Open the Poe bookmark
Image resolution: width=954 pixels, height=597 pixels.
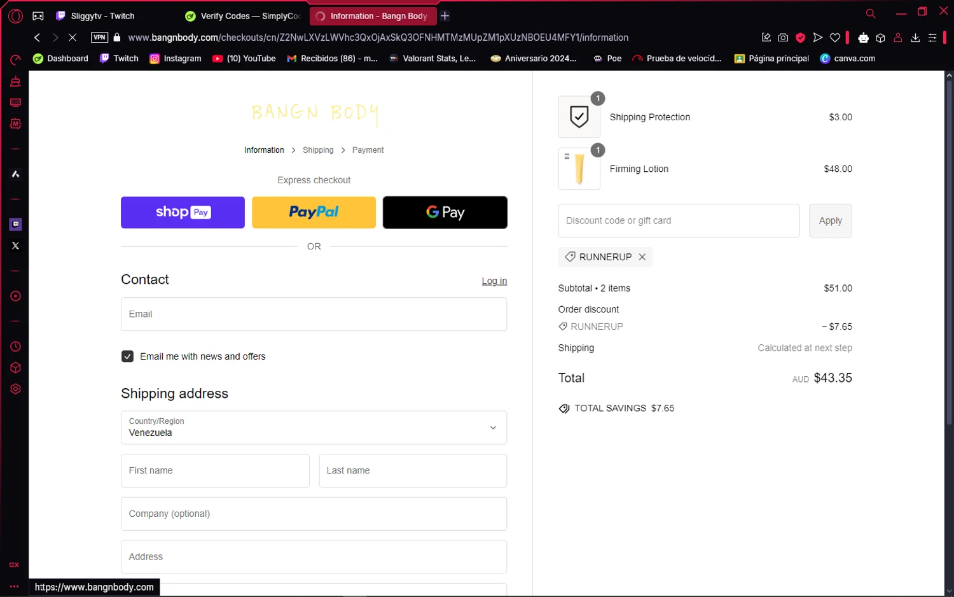click(607, 59)
